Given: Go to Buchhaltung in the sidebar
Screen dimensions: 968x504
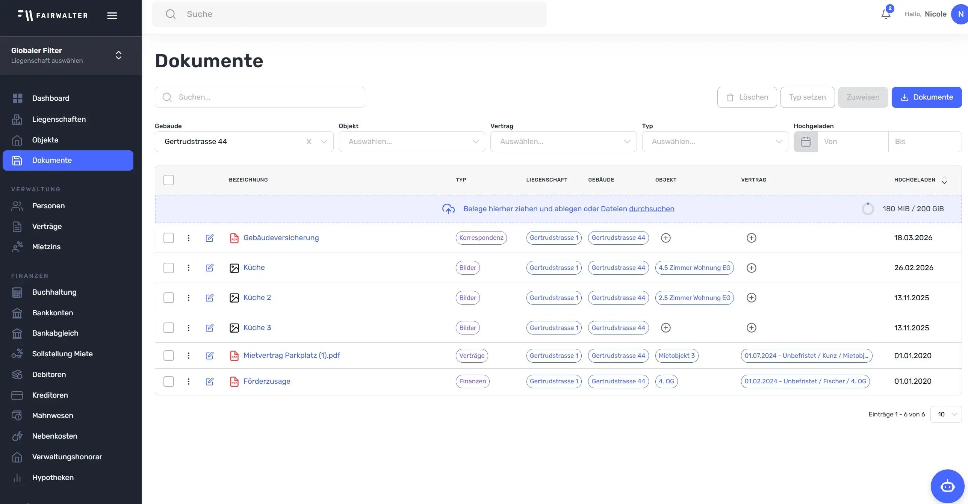Looking at the screenshot, I should 54,292.
